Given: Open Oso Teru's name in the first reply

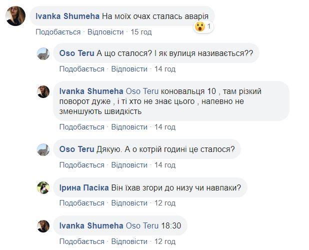Looking at the screenshot, I should 76,53.
